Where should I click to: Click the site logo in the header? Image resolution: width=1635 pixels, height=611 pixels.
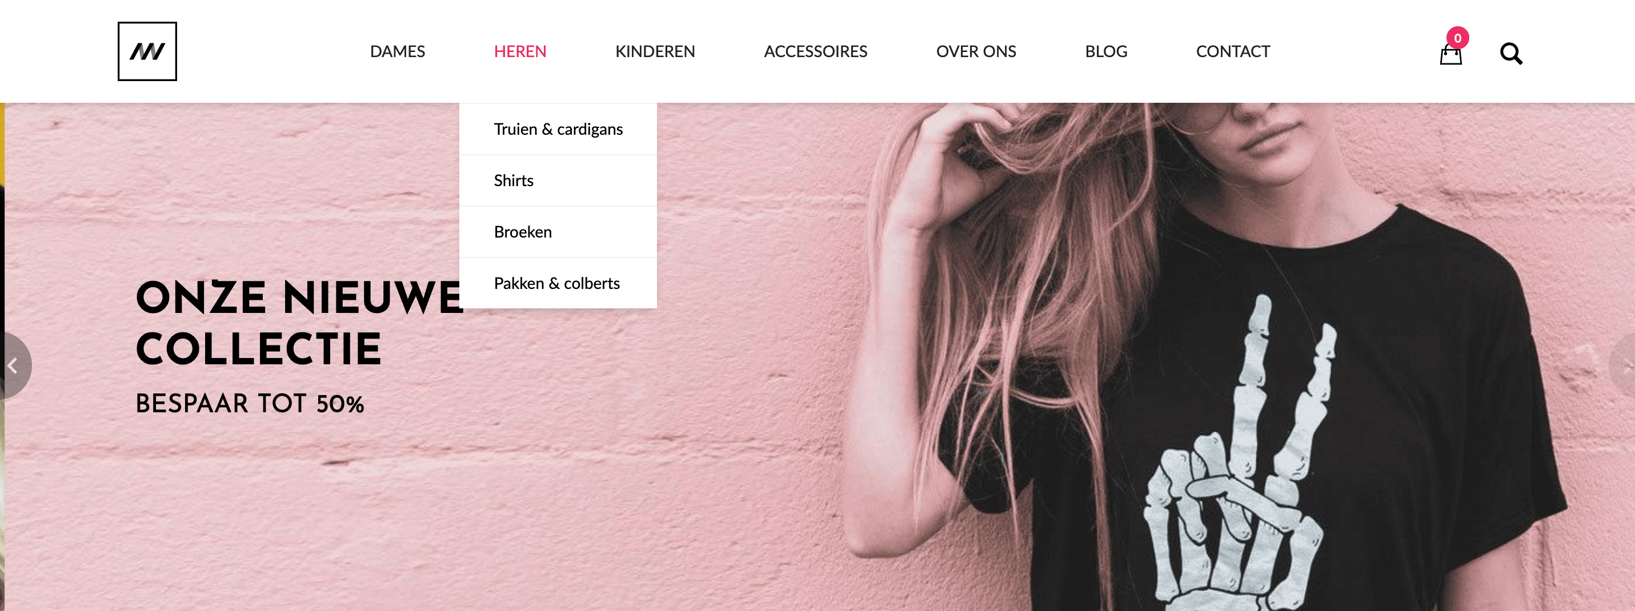[x=147, y=51]
